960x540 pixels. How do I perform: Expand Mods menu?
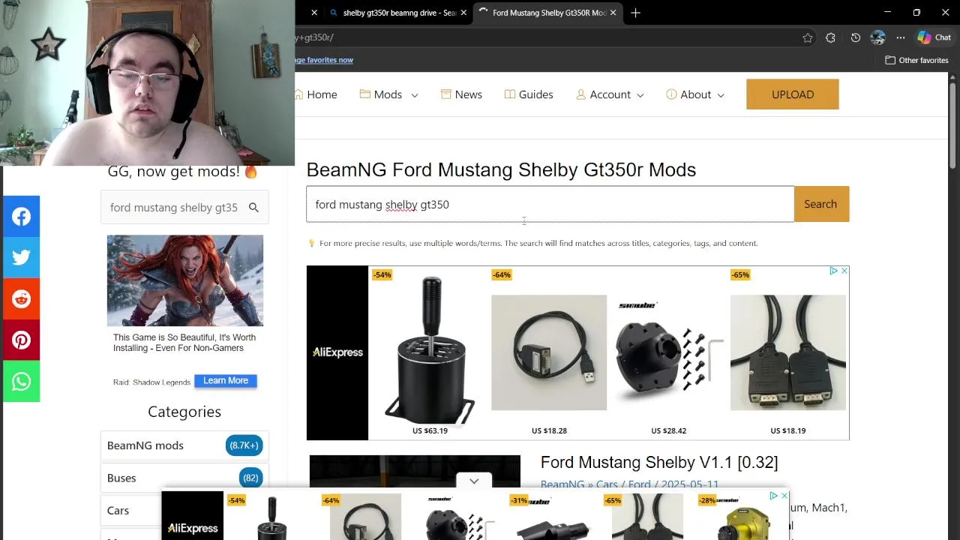tap(388, 94)
